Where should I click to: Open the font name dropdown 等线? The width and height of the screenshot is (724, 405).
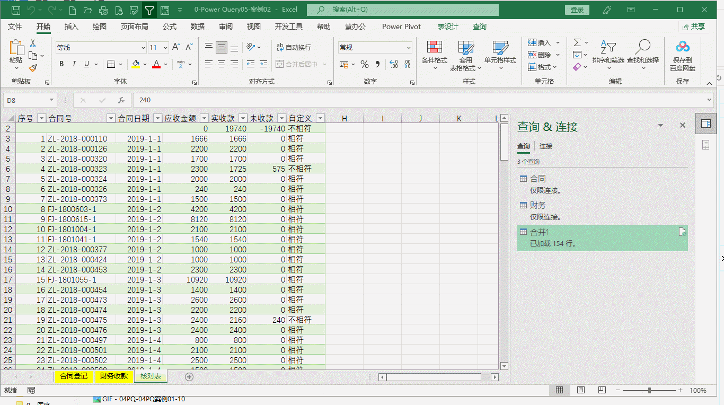click(143, 48)
